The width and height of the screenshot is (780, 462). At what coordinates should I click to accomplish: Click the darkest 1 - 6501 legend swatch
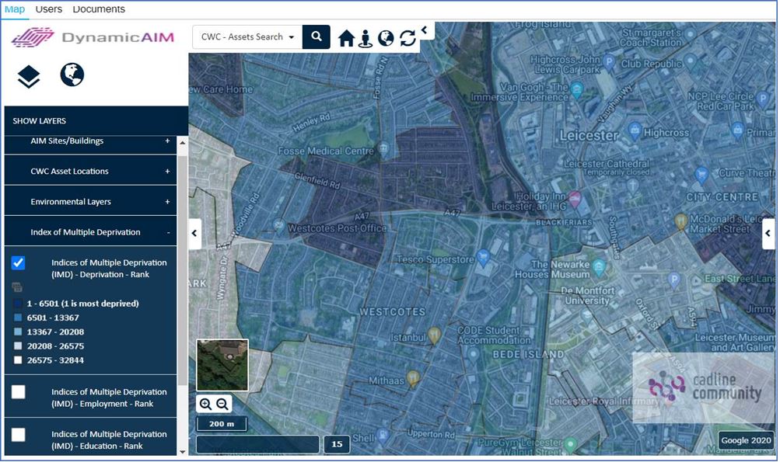point(18,304)
